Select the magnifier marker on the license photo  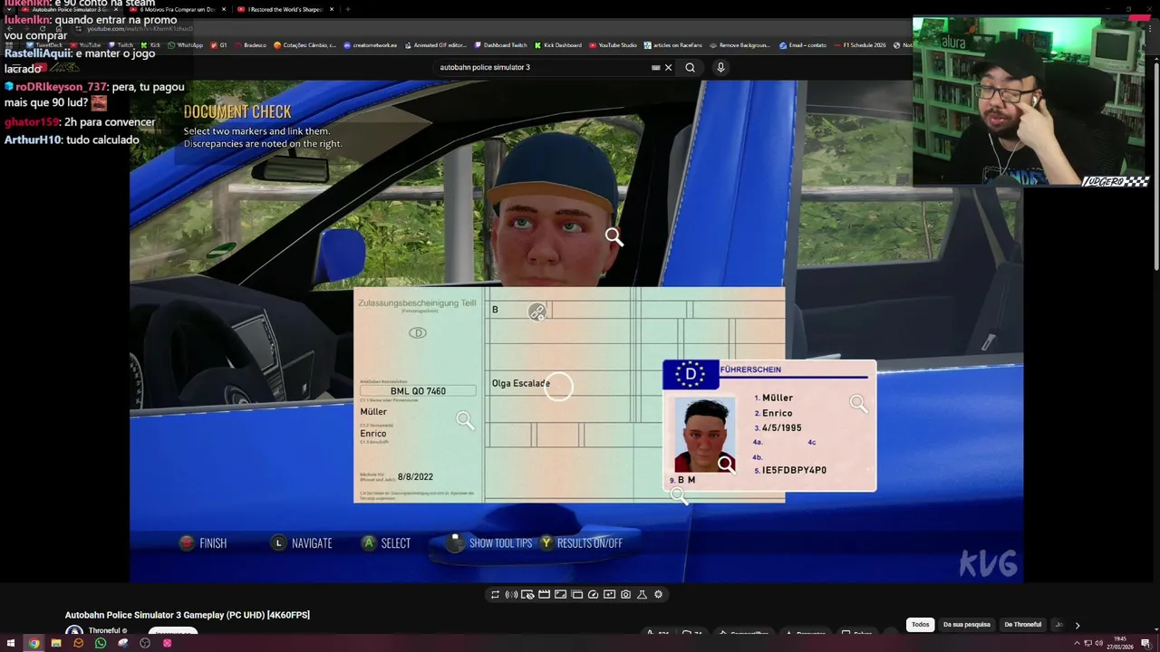[x=726, y=465]
